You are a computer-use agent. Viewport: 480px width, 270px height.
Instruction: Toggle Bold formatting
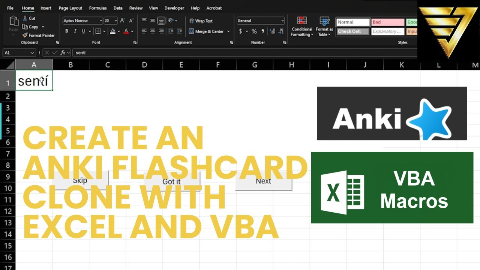click(x=67, y=31)
